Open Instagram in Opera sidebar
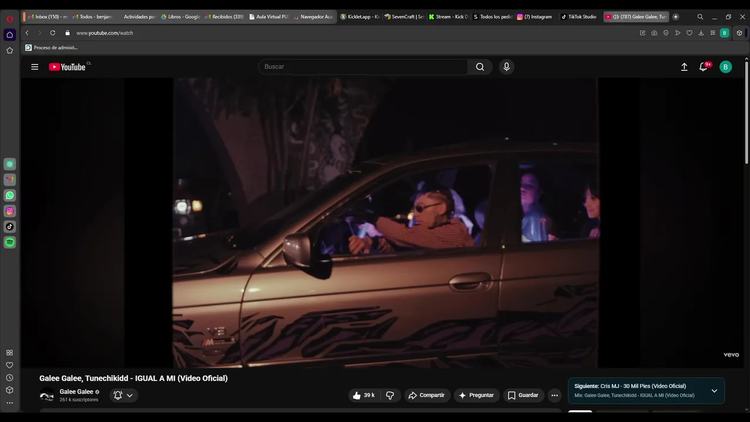Screen dimensions: 750x422 (10, 211)
